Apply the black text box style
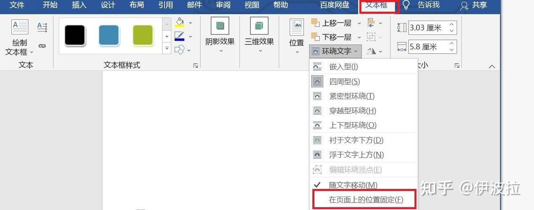 (x=75, y=36)
